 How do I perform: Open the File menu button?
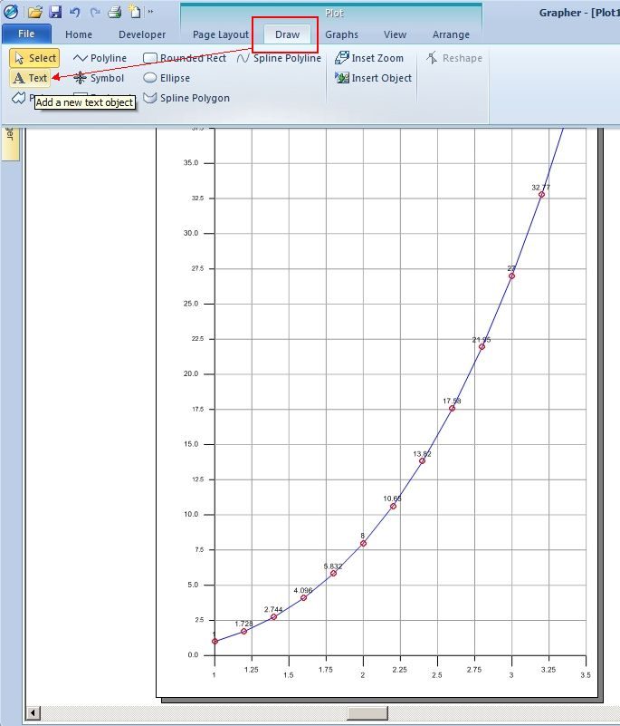coord(26,34)
